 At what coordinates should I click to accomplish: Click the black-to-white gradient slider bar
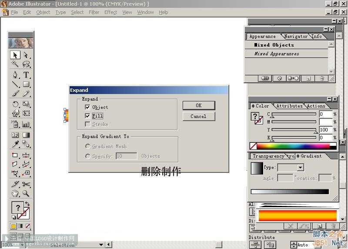pyautogui.click(x=290, y=192)
